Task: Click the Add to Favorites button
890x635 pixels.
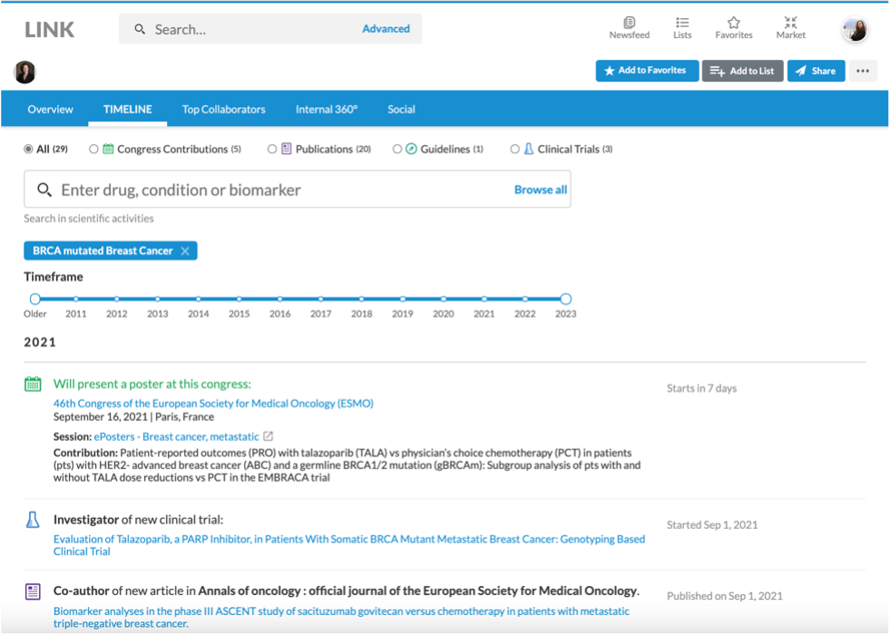Action: [647, 71]
